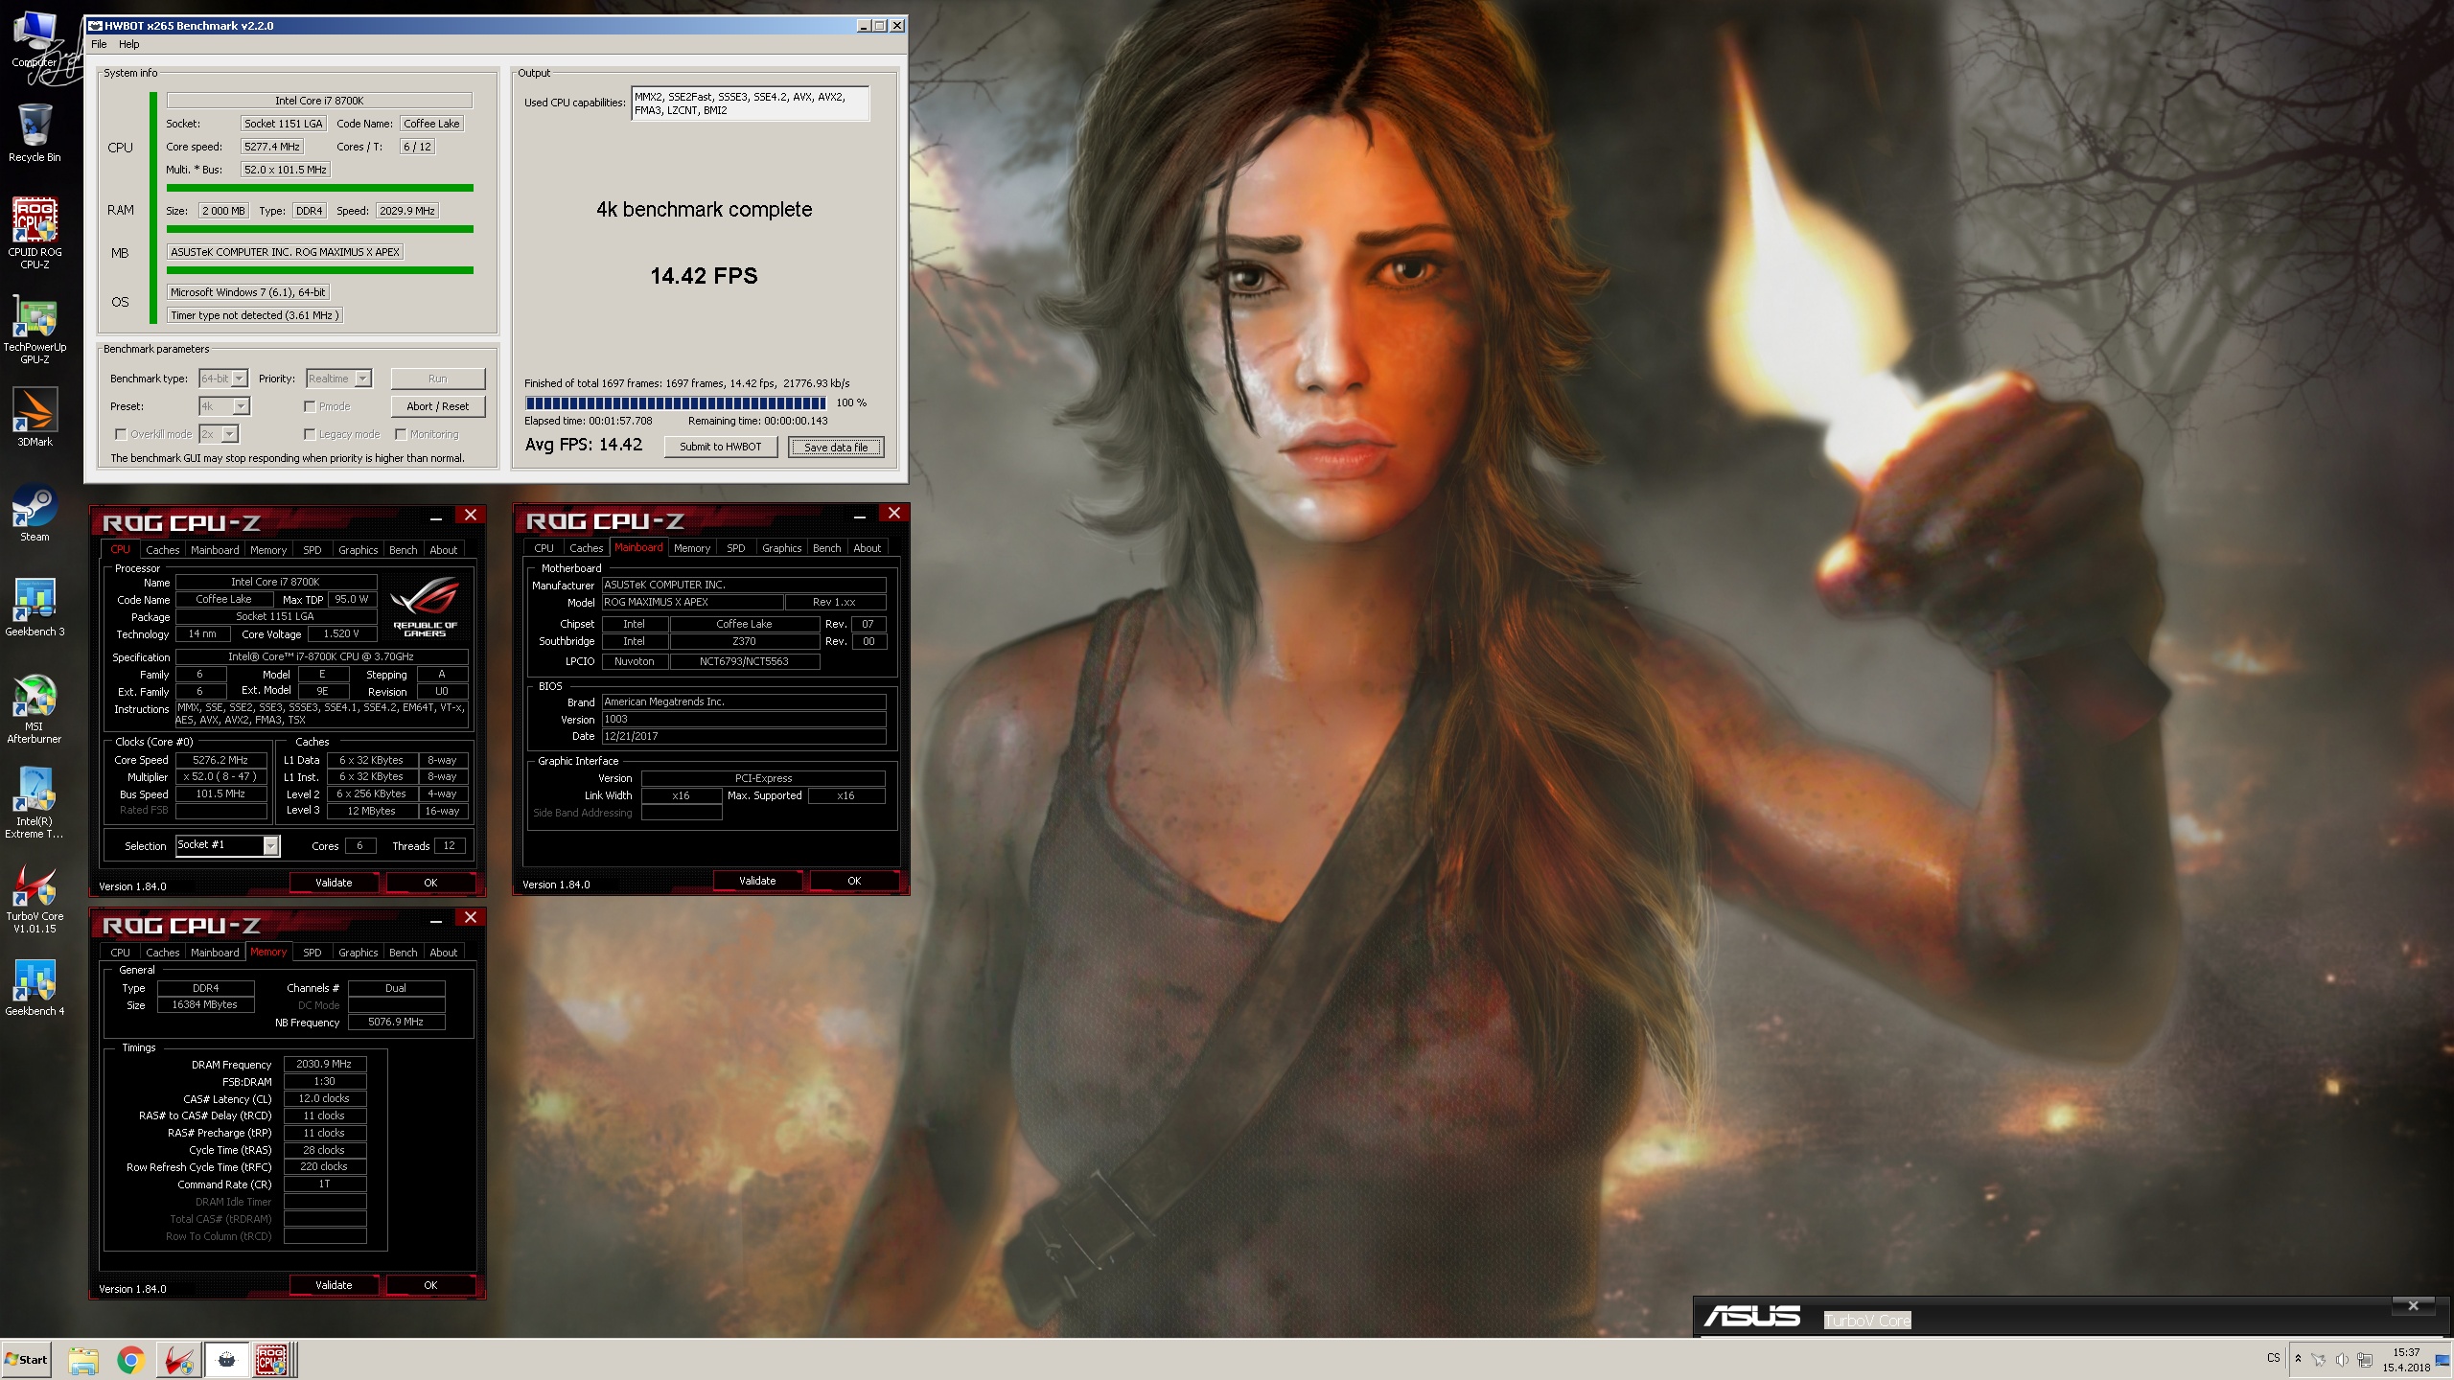Switch to HWBOT x265 taskbar button
The height and width of the screenshot is (1380, 2454).
[226, 1360]
